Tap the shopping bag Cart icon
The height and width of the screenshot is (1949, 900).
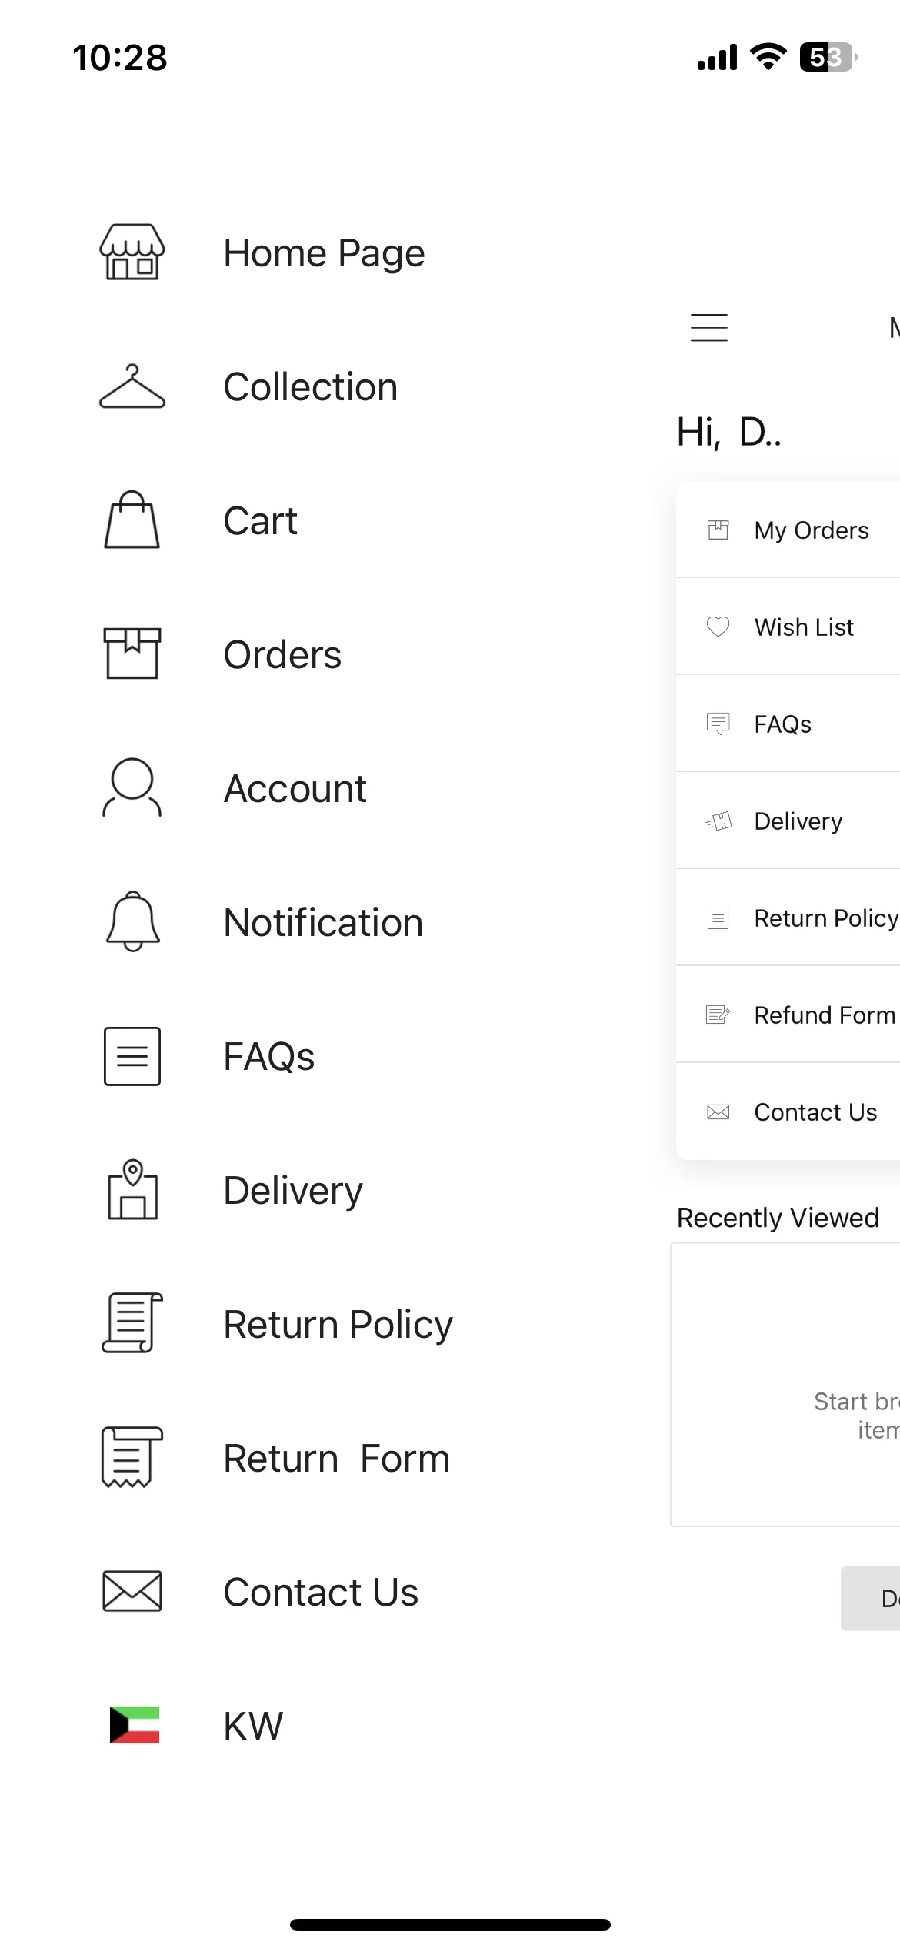click(132, 520)
